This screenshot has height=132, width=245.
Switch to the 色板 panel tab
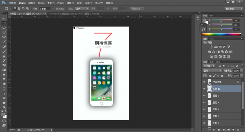pyautogui.click(x=211, y=15)
